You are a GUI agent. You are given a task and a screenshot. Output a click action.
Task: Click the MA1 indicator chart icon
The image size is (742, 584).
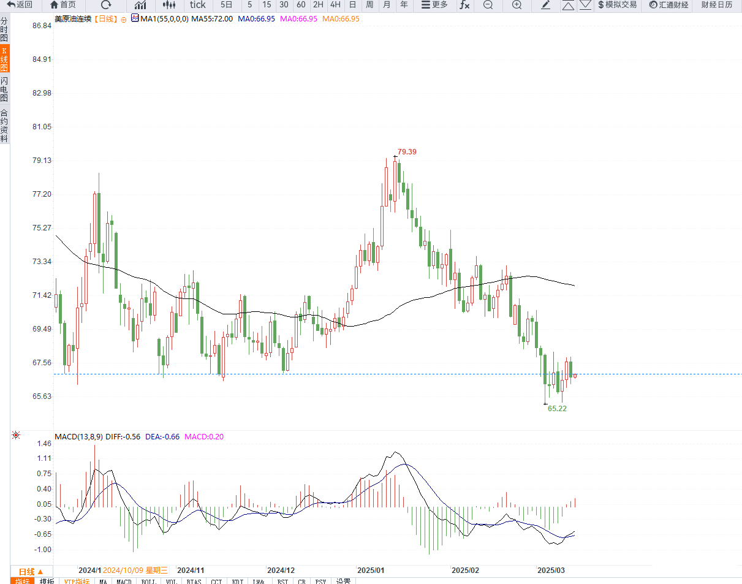(x=135, y=19)
